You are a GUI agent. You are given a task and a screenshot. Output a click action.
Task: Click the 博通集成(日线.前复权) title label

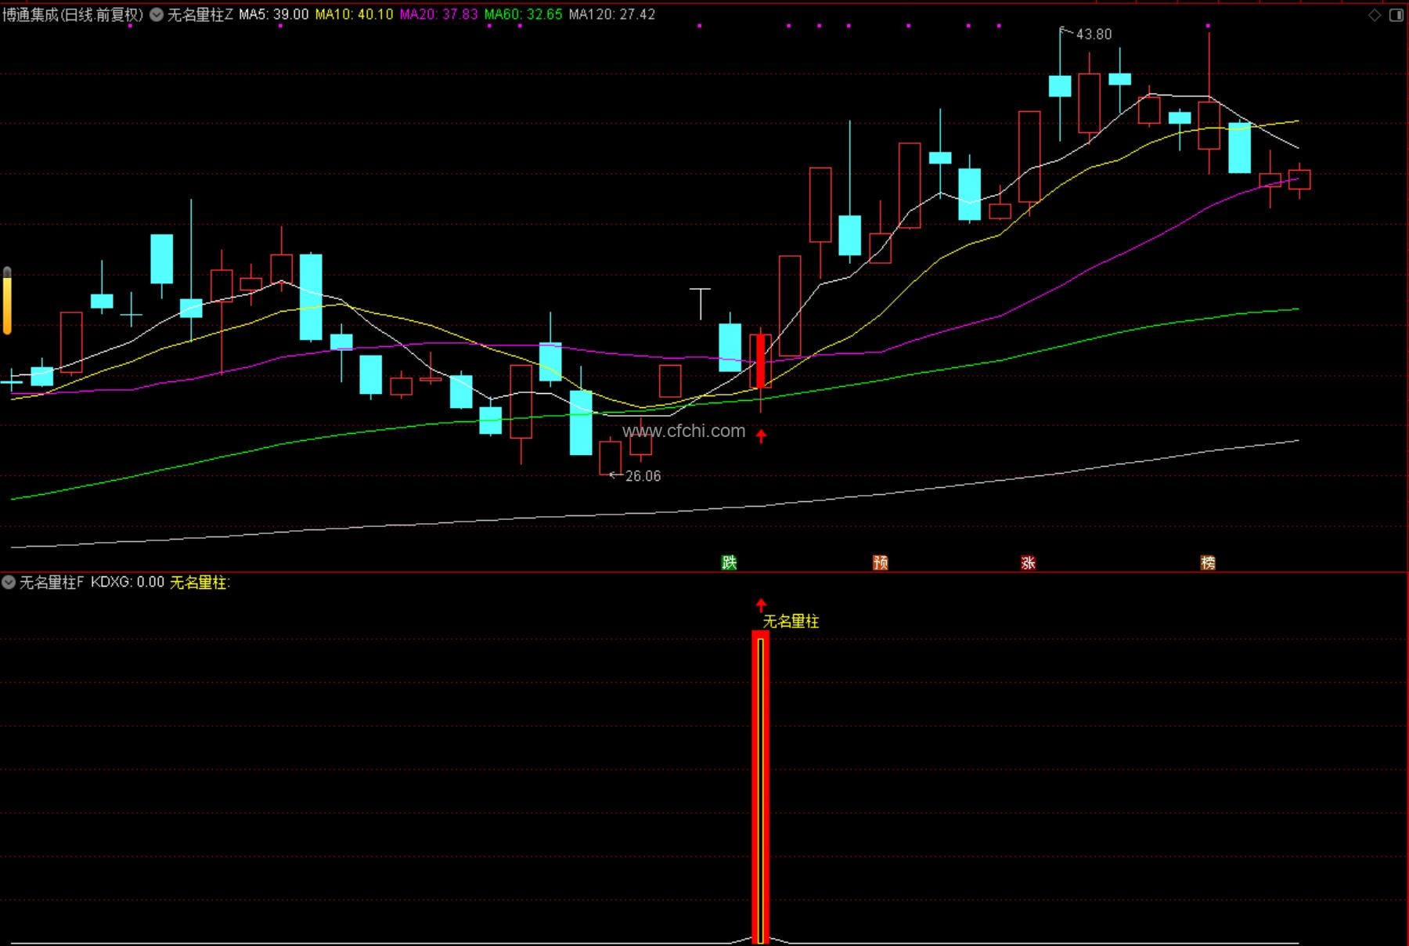[73, 14]
